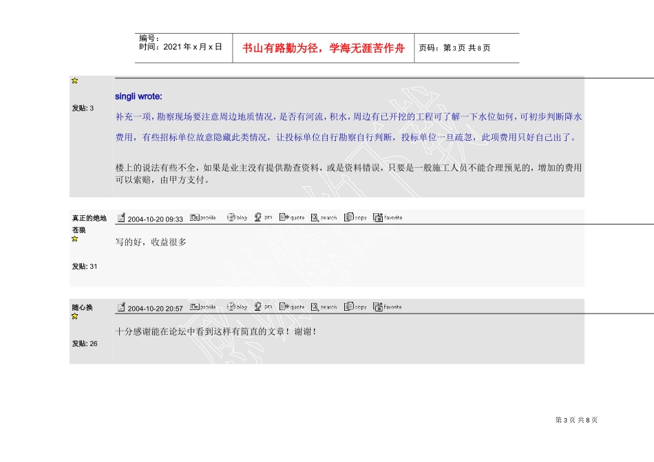The image size is (654, 462).
Task: Copy the 20:57 post content
Action: 355,307
